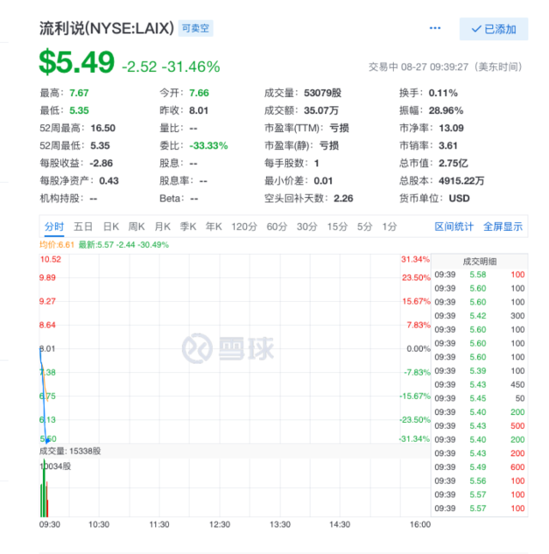549x554 pixels.
Task: Click the 每股净资产 value 0.43
Action: coord(109,181)
